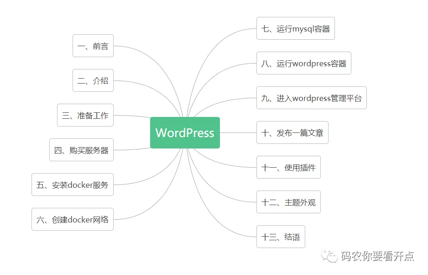Click the 十一、使用插件 node
This screenshot has height=275, width=428.
pyautogui.click(x=288, y=167)
